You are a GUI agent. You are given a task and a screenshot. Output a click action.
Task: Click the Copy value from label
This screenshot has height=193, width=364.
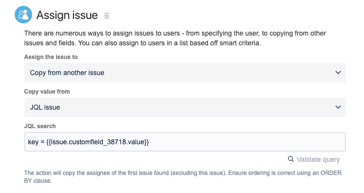(x=47, y=92)
